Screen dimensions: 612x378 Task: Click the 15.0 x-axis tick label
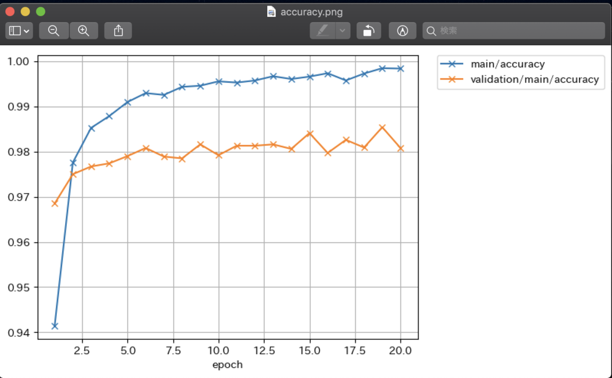coord(310,351)
